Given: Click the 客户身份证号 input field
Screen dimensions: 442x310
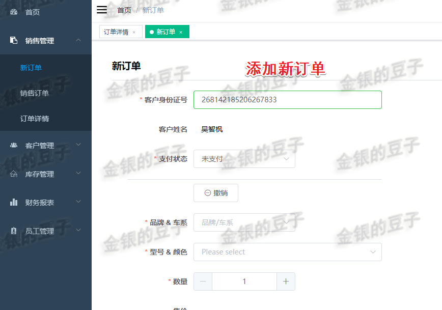Looking at the screenshot, I should point(287,99).
